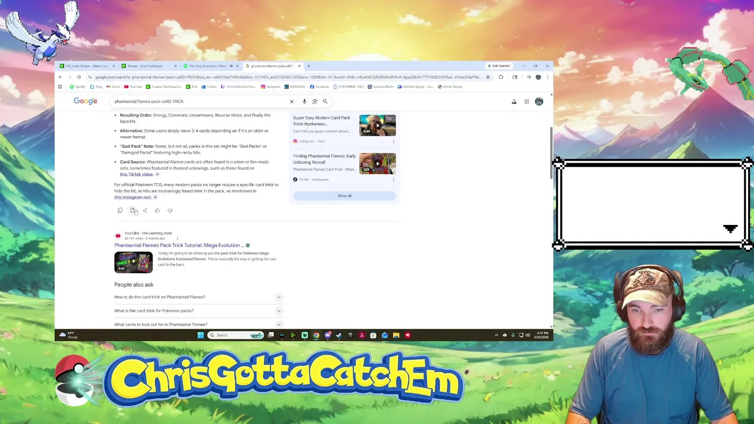
Task: Open a new Chrome tab
Action: coord(309,66)
